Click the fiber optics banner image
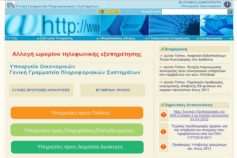The width and height of the screenshot is (237, 158). click(174, 25)
